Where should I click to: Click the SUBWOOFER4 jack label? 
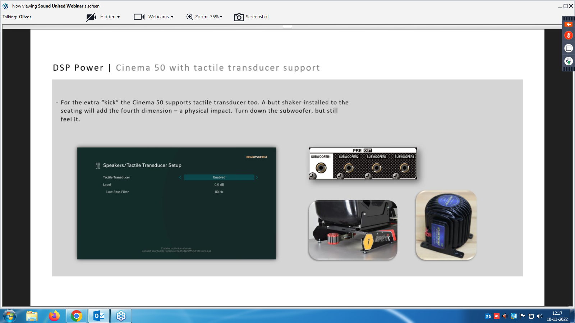coord(404,157)
